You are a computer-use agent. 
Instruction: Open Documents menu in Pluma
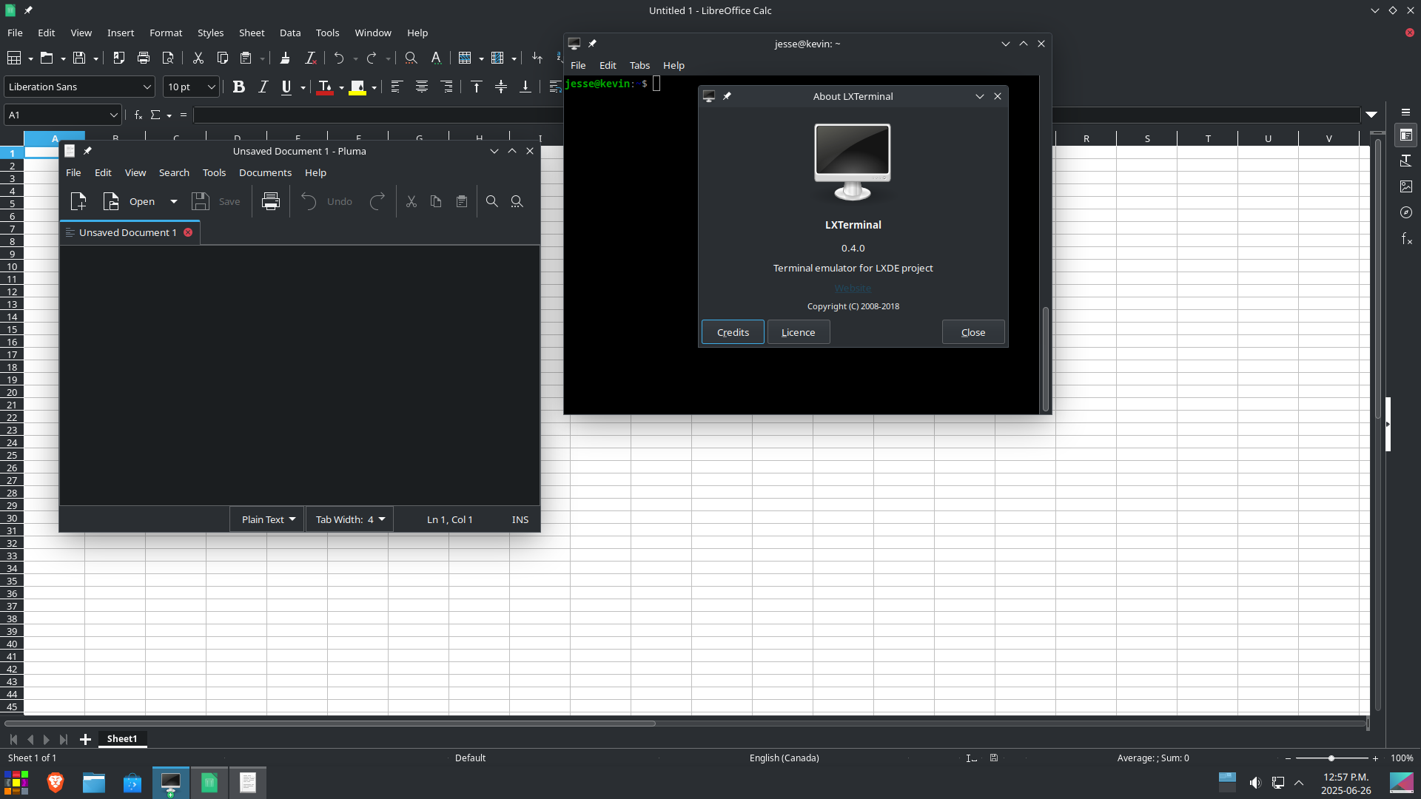tap(265, 172)
